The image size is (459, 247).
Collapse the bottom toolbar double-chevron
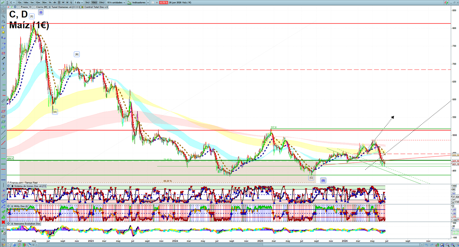pyautogui.click(x=33, y=245)
